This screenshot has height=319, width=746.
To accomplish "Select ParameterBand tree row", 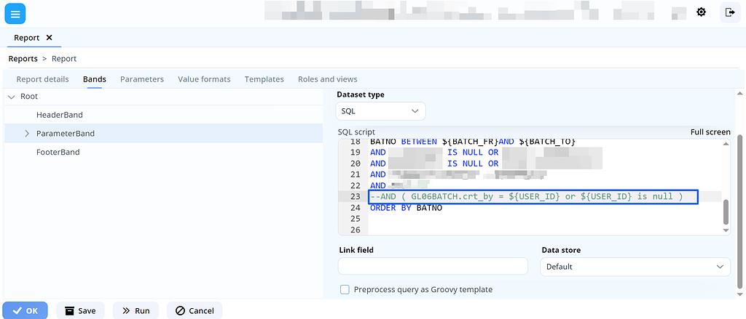I will coord(164,134).
